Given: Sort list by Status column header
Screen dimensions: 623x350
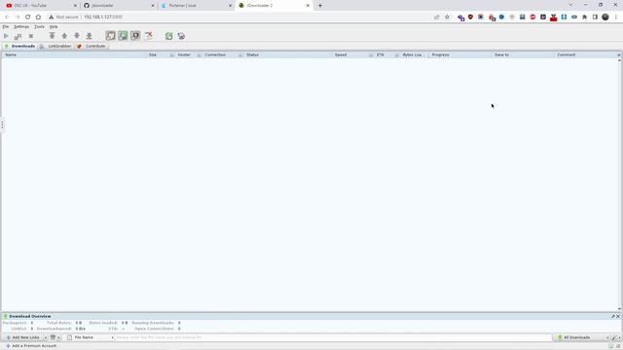Looking at the screenshot, I should 252,54.
